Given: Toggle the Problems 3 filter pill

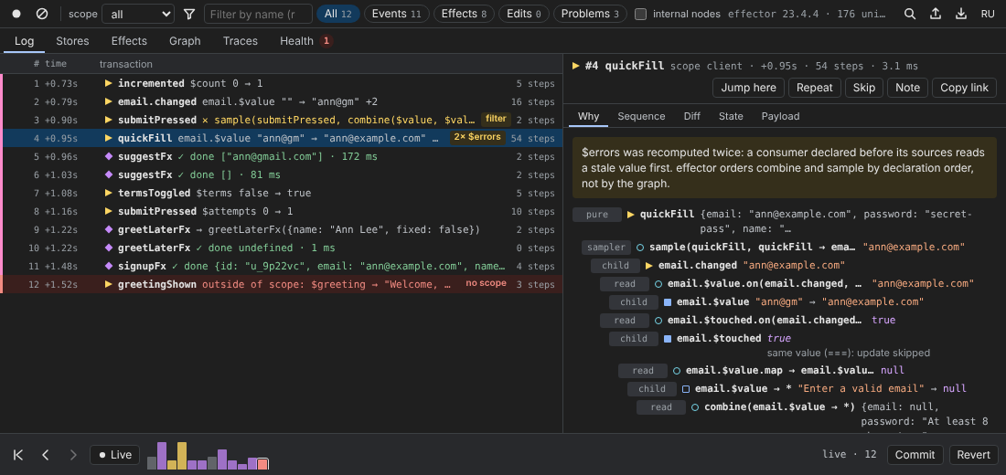Looking at the screenshot, I should [x=590, y=14].
